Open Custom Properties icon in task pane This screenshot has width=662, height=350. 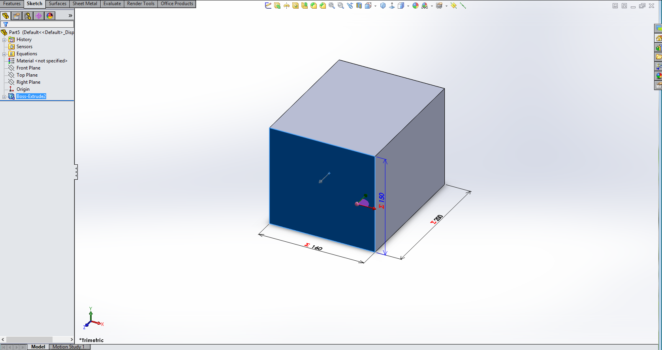coord(658,85)
